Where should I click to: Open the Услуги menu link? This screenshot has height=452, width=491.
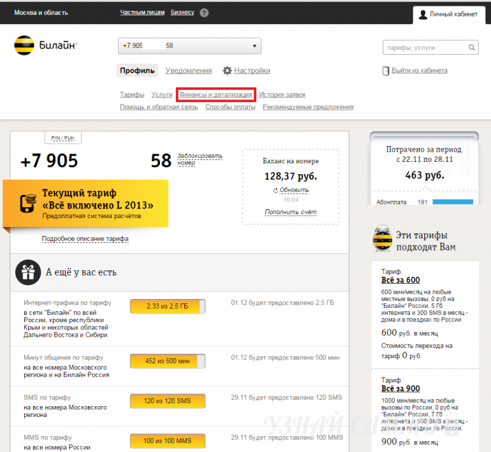pos(162,94)
